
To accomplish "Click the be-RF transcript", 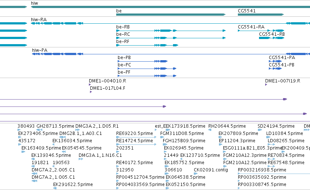I will pos(147,45).
